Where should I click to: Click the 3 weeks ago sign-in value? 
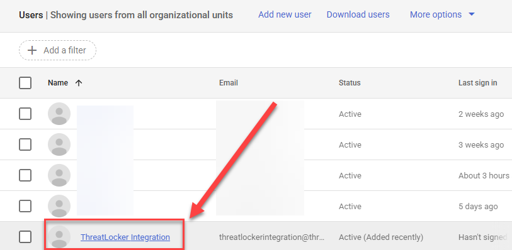(x=481, y=145)
